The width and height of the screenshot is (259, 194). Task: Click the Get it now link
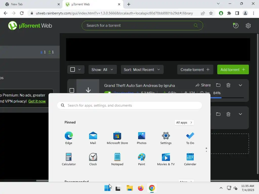[37, 101]
